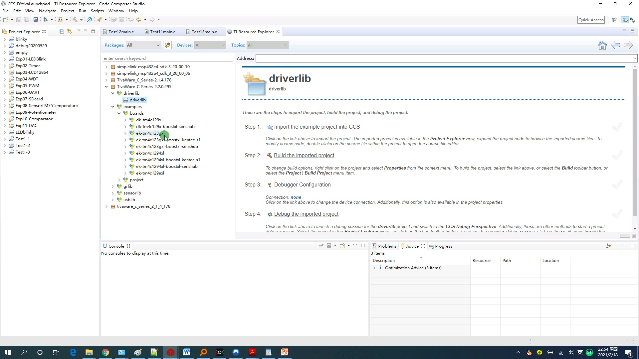The height and width of the screenshot is (359, 639).
Task: Open View Menu triangle in Advice panel
Action: (x=618, y=245)
